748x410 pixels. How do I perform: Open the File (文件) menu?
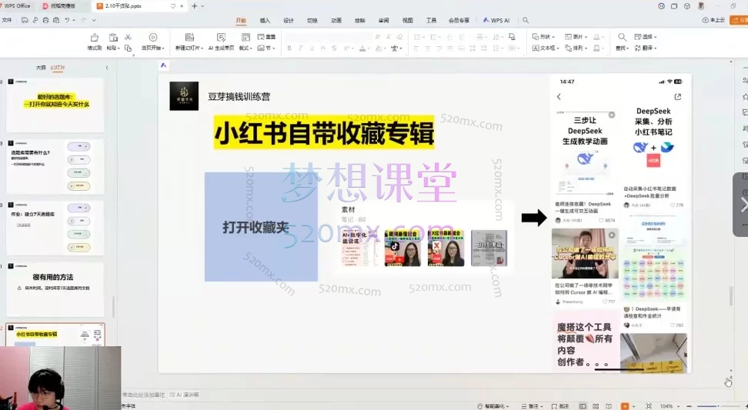(7, 20)
